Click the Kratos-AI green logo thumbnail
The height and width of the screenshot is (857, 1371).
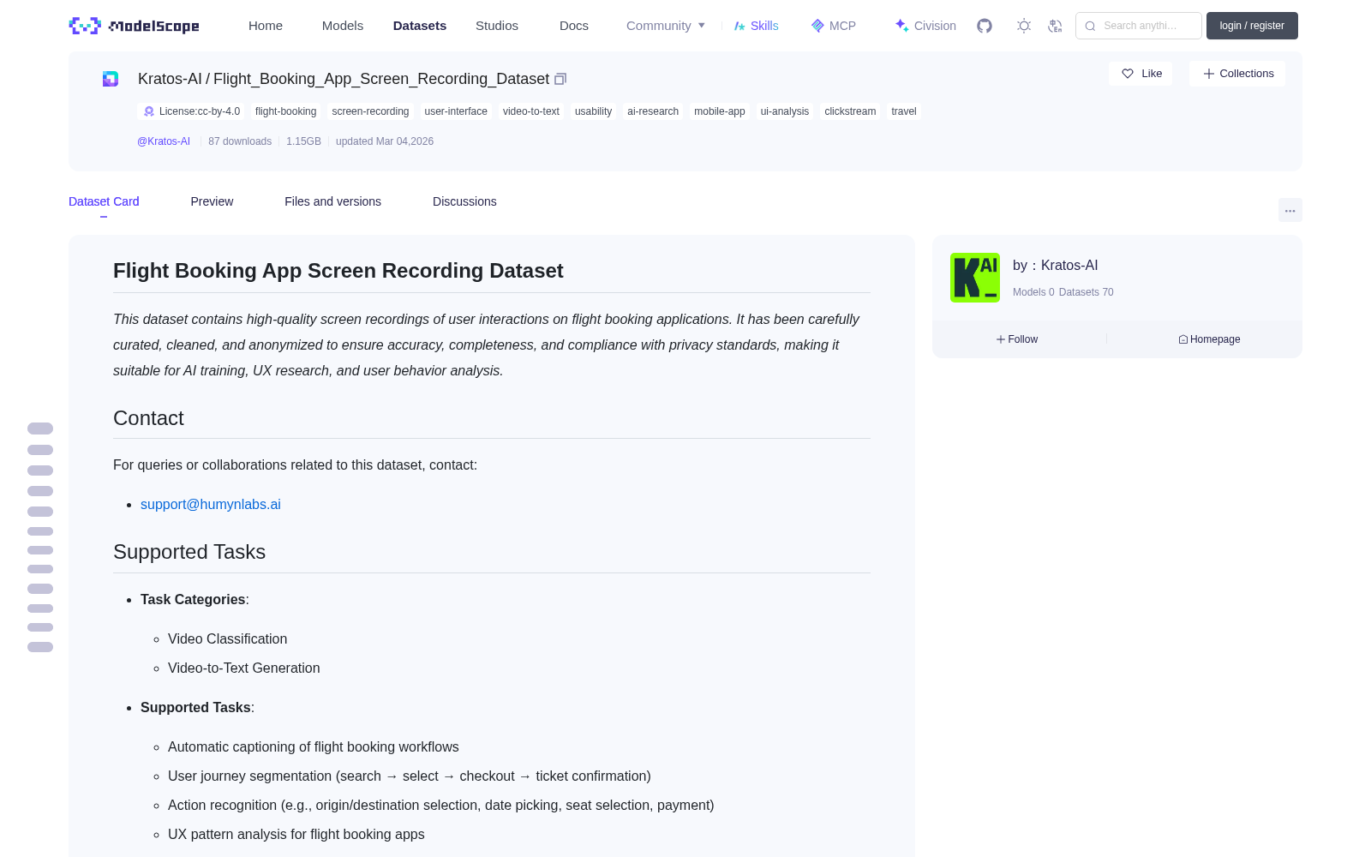pos(975,278)
